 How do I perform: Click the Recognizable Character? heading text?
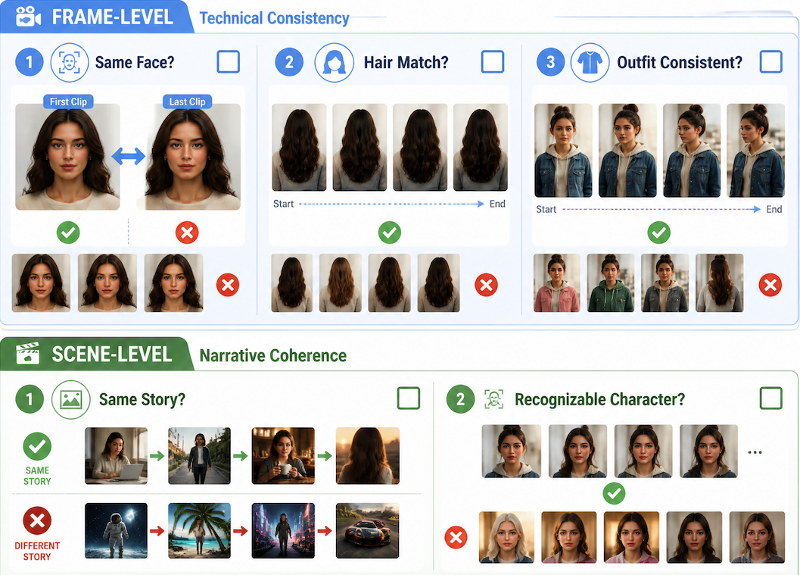(x=599, y=399)
